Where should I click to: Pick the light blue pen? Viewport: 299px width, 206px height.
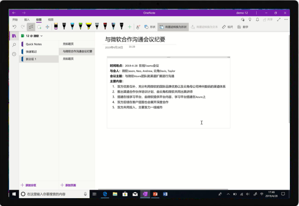72,26
